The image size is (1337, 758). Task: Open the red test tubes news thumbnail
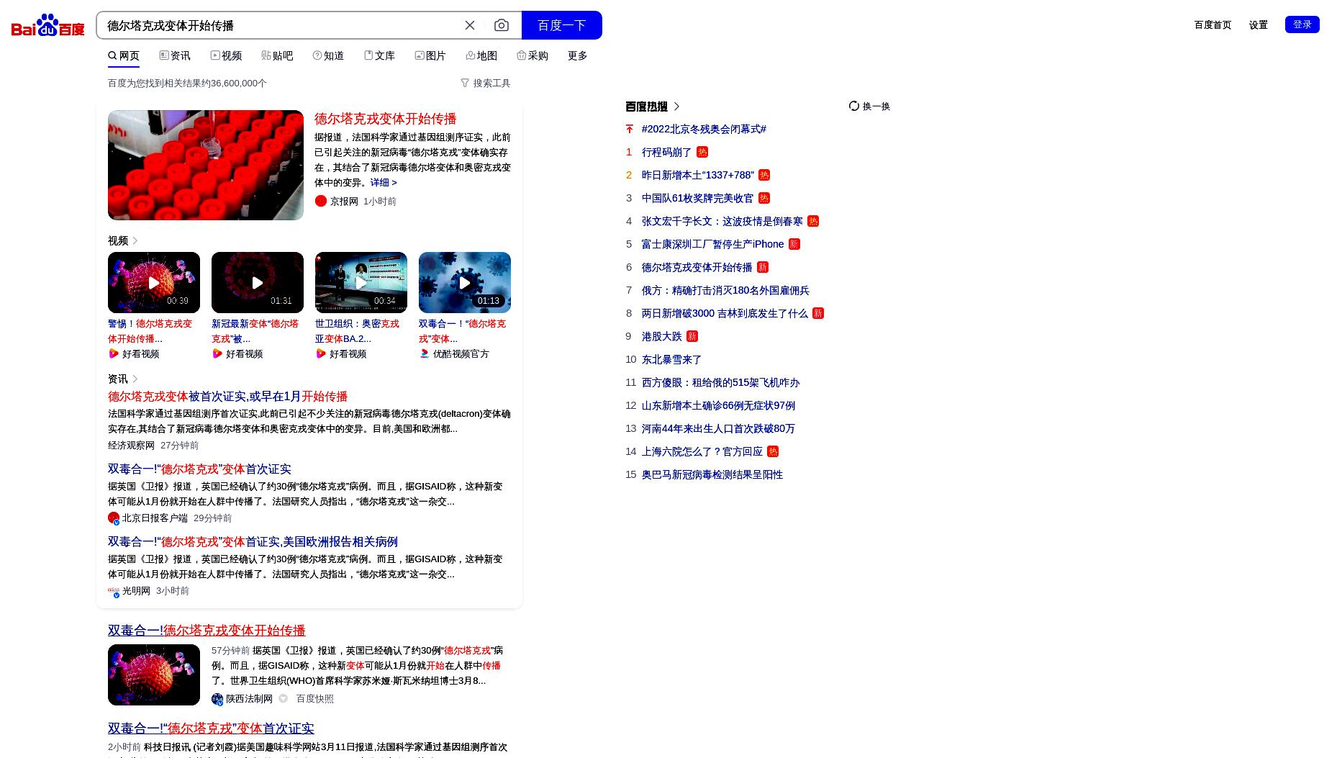(x=206, y=165)
